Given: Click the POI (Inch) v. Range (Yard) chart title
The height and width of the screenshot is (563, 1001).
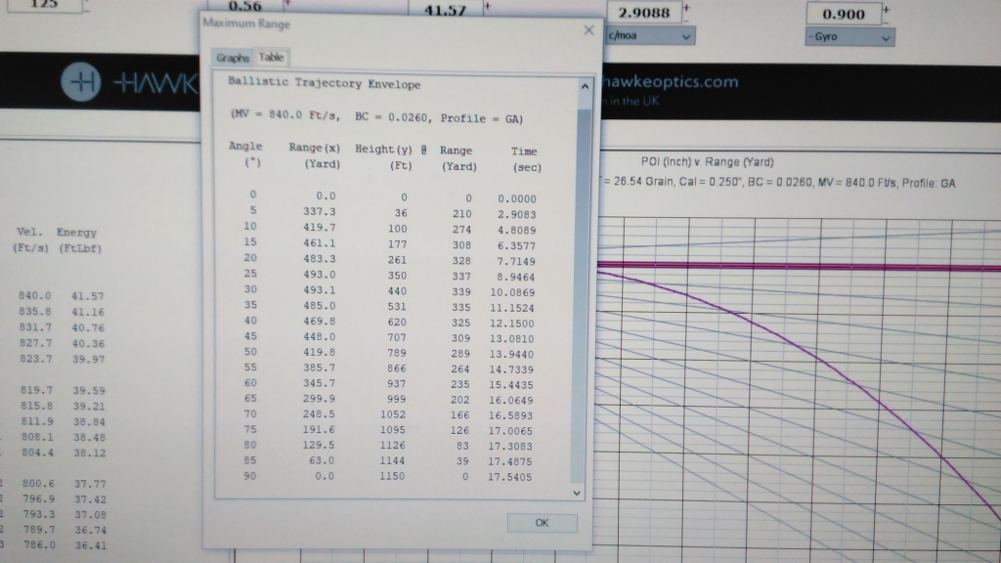Looking at the screenshot, I should (708, 162).
